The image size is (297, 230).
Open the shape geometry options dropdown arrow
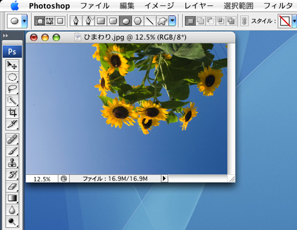coord(172,21)
